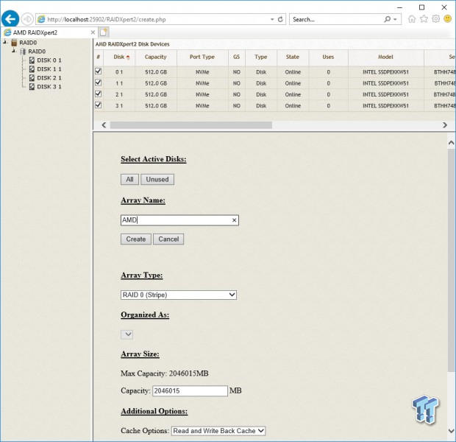Viewport: 456px width, 442px height.
Task: Sort by Port Type column header
Action: click(202, 57)
